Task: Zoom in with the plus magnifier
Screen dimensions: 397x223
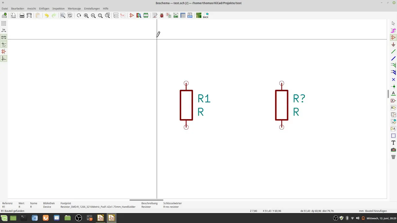Action: pyautogui.click(x=86, y=15)
